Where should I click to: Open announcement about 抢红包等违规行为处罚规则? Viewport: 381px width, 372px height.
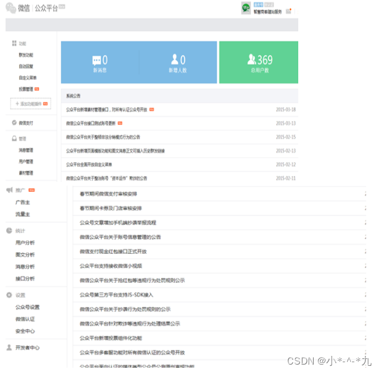[132, 280]
